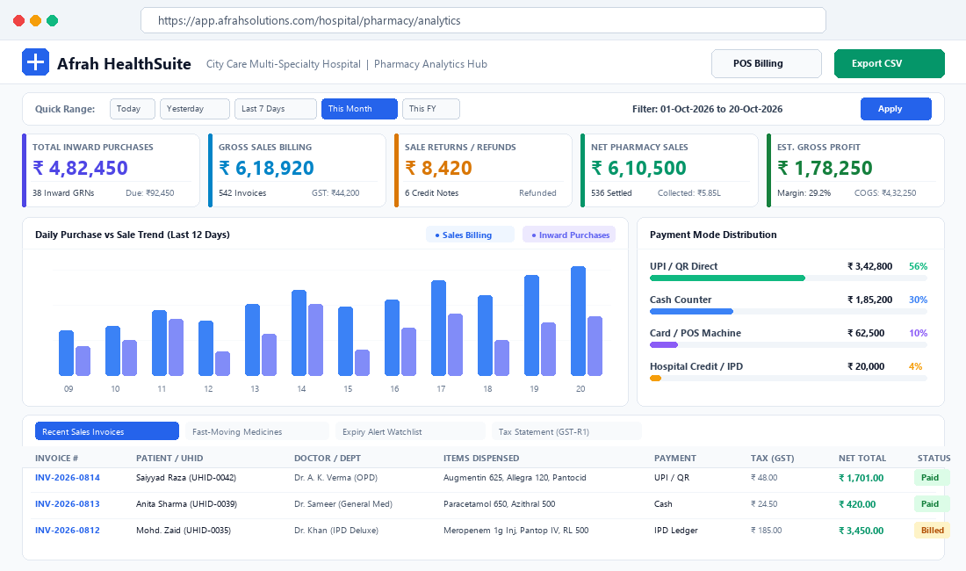
Task: Open the Tax Statement (GST-R1) tab
Action: coord(566,431)
